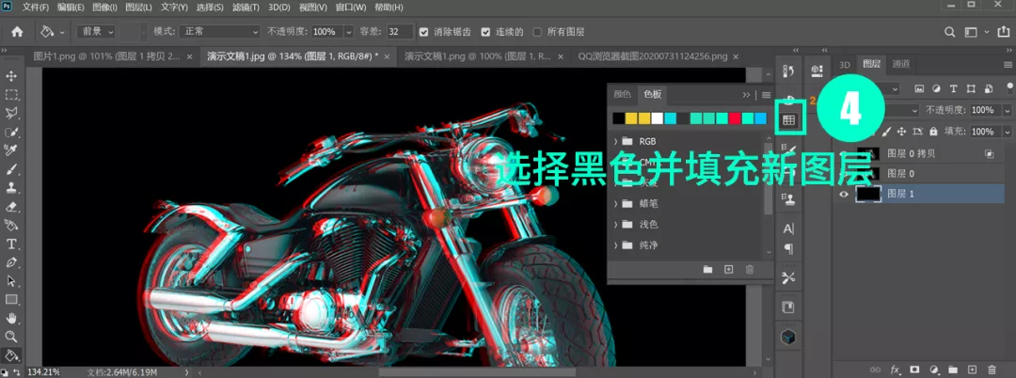
Task: Switch to 通道 panel tab
Action: pyautogui.click(x=900, y=64)
